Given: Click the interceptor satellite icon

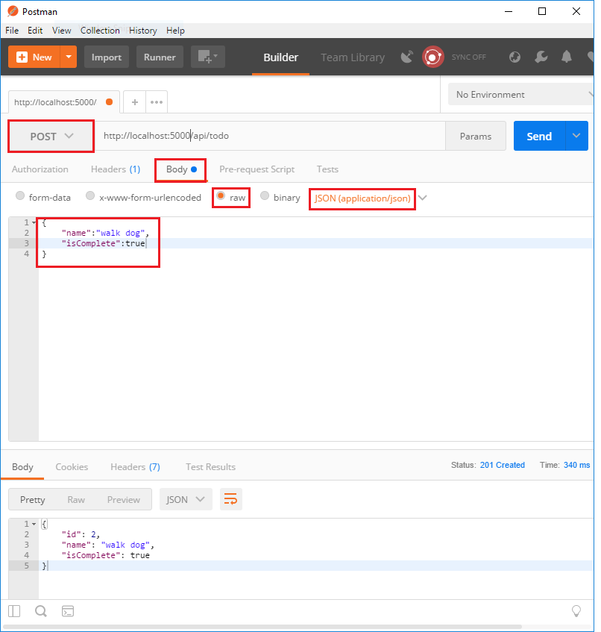Looking at the screenshot, I should 407,57.
